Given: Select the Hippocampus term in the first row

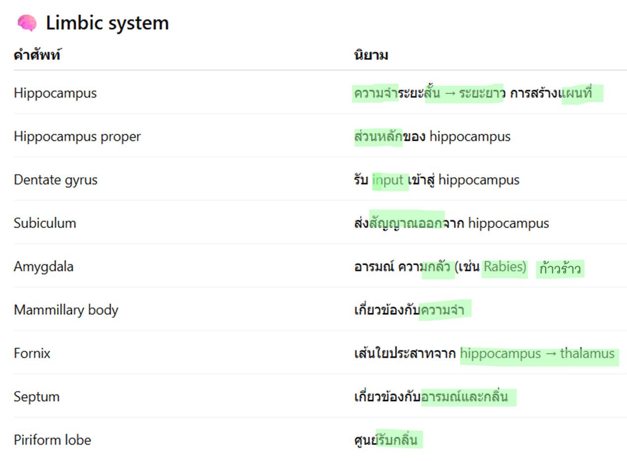Looking at the screenshot, I should [x=55, y=93].
